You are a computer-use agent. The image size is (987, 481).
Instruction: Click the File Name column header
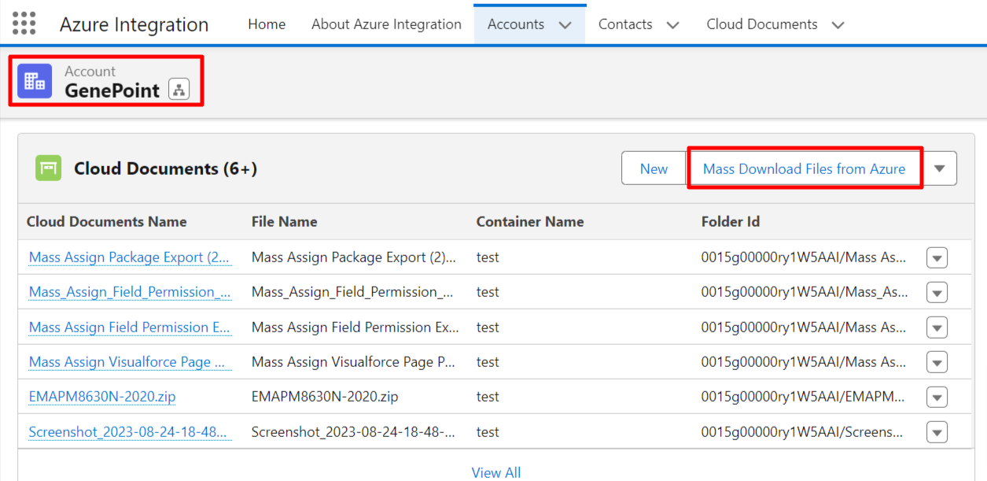click(285, 222)
